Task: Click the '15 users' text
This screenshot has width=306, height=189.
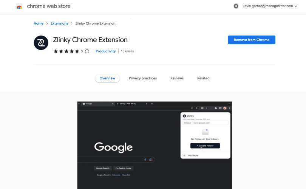Action: pyautogui.click(x=127, y=51)
